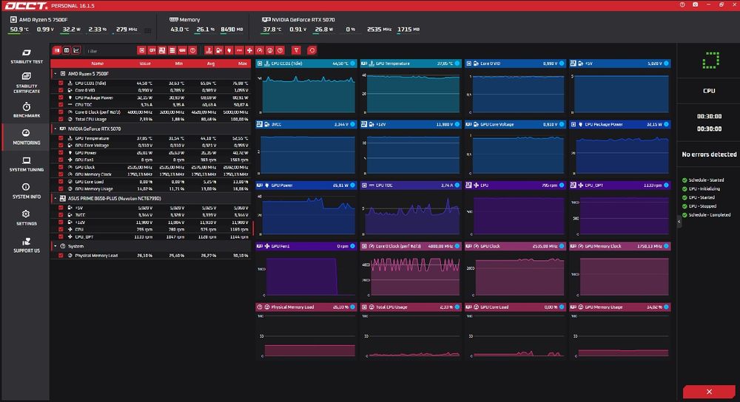Uncheck the GPU Fan1 row checkbox
740x402 pixels.
(x=61, y=160)
